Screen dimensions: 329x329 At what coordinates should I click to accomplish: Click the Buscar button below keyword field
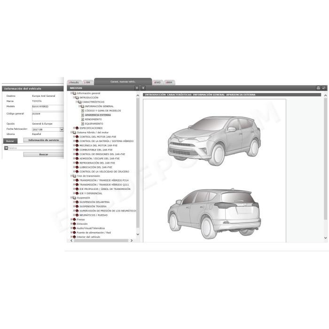[44, 155]
